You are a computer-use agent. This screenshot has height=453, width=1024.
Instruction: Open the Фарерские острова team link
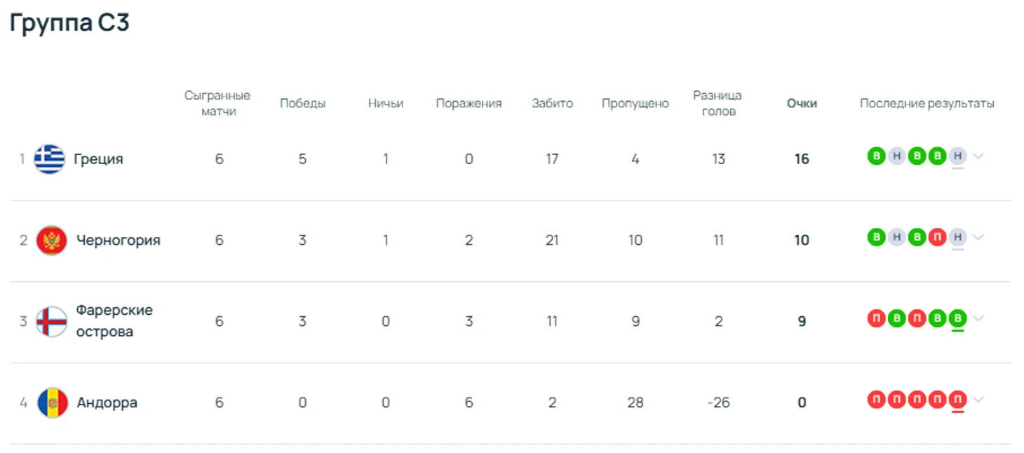tap(114, 321)
